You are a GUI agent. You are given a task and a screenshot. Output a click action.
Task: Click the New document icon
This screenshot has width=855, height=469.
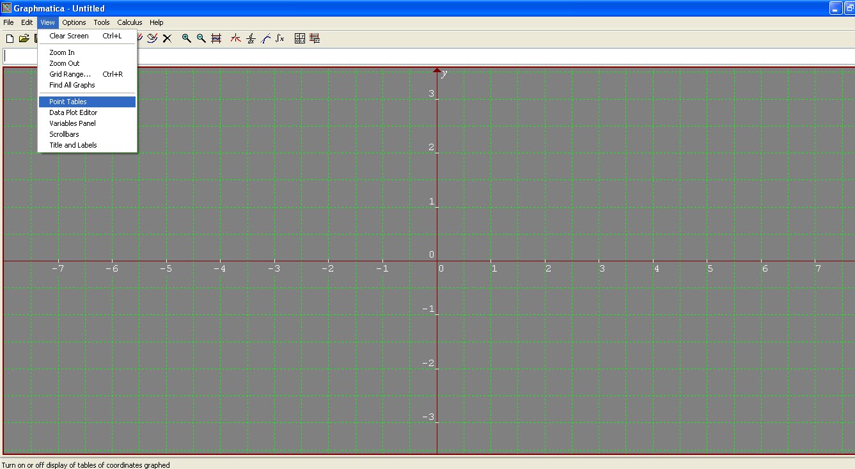[x=10, y=38]
